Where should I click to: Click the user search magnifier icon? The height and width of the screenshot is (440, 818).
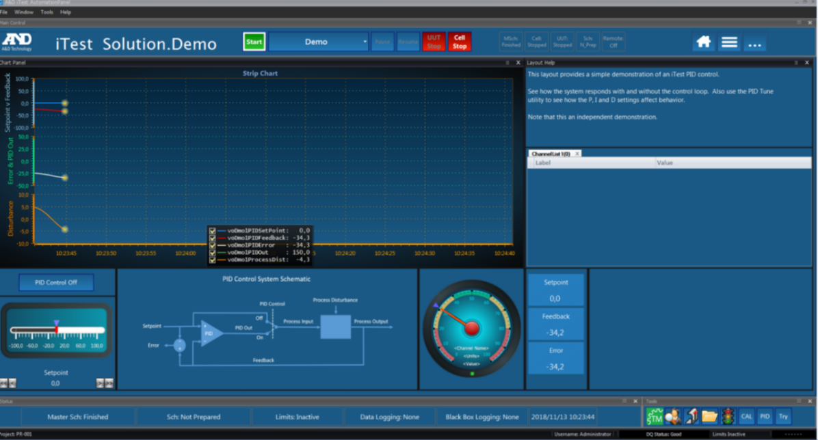coord(672,417)
